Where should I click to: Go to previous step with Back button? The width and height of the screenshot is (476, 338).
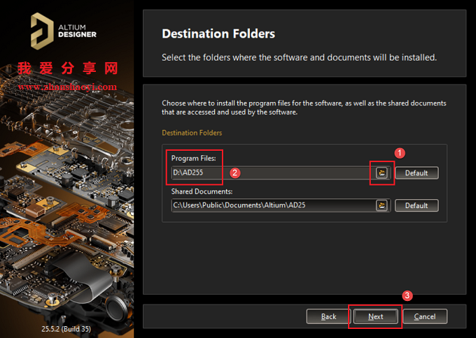pyautogui.click(x=328, y=316)
